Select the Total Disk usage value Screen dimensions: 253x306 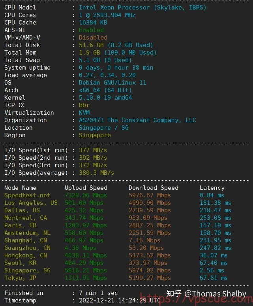click(116, 45)
